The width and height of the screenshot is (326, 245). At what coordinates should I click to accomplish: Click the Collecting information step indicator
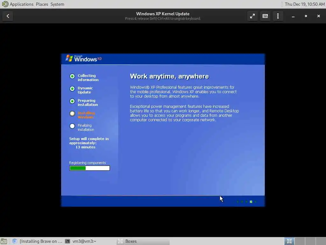point(72,76)
